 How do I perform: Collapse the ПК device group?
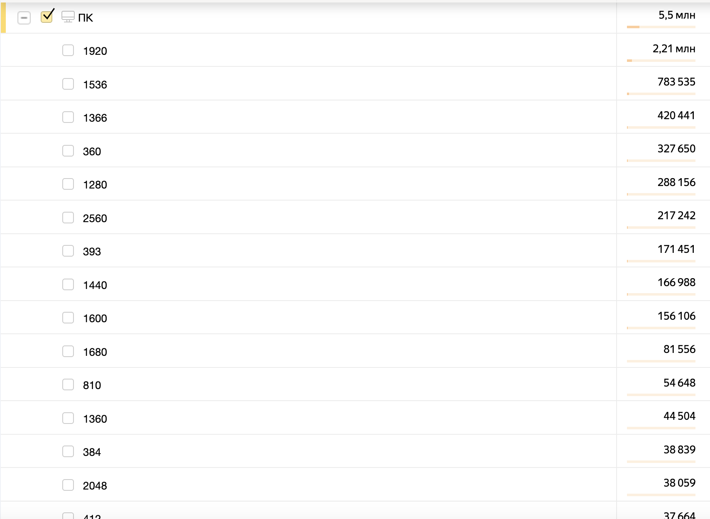click(x=24, y=18)
